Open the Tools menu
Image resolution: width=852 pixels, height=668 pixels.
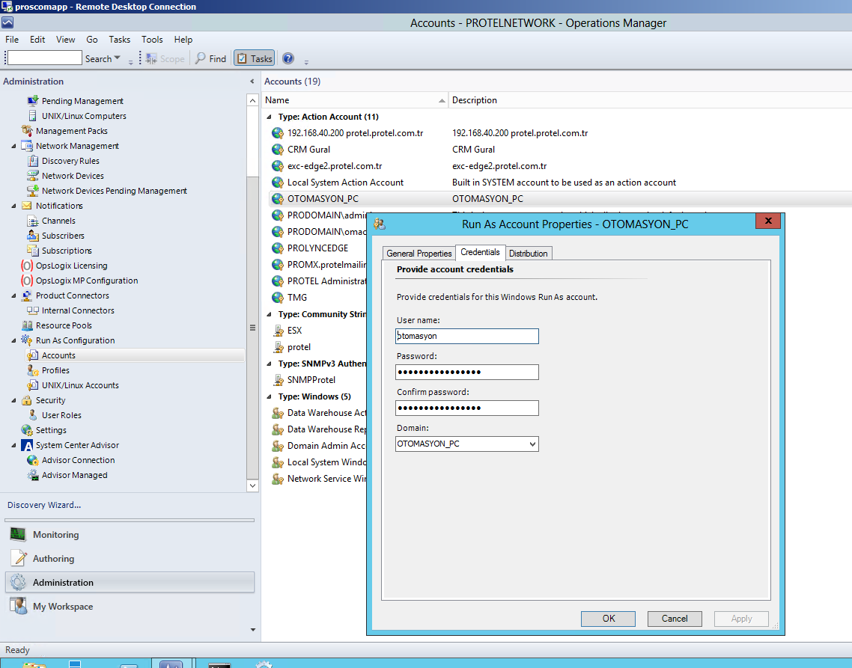tap(152, 40)
